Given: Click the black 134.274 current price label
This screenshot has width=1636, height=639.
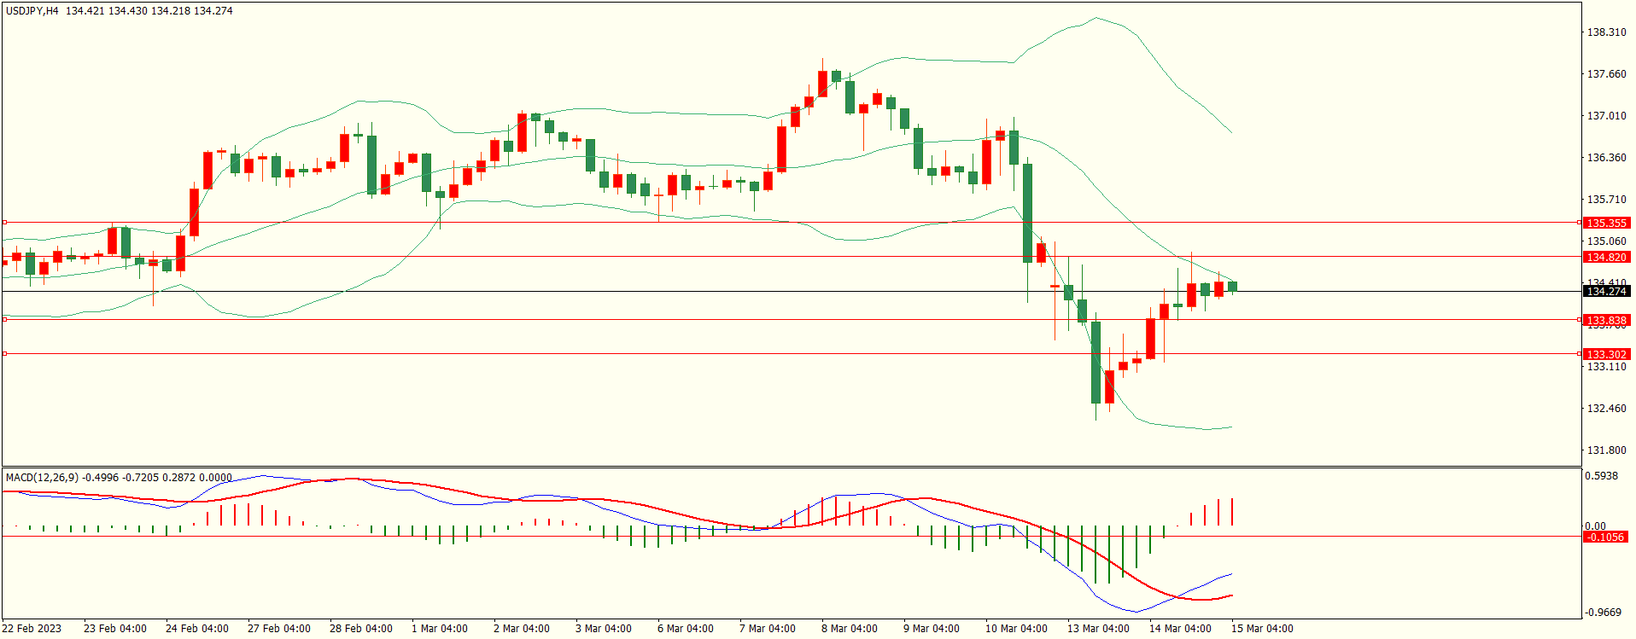Looking at the screenshot, I should pyautogui.click(x=1606, y=292).
